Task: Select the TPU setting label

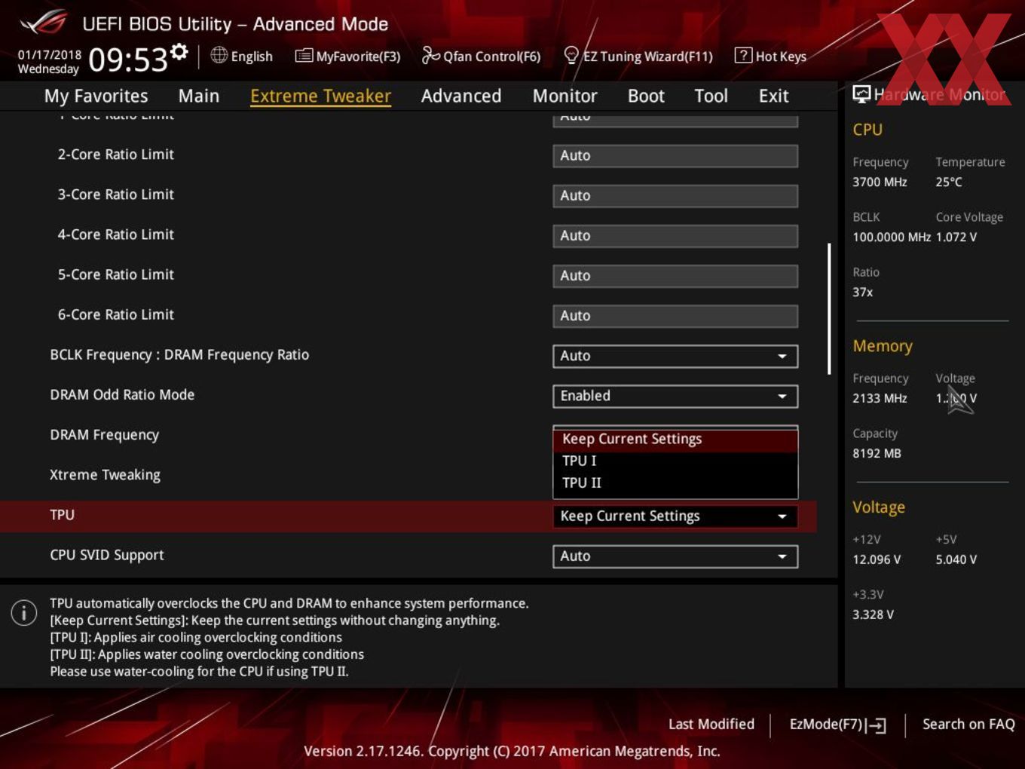Action: click(62, 515)
